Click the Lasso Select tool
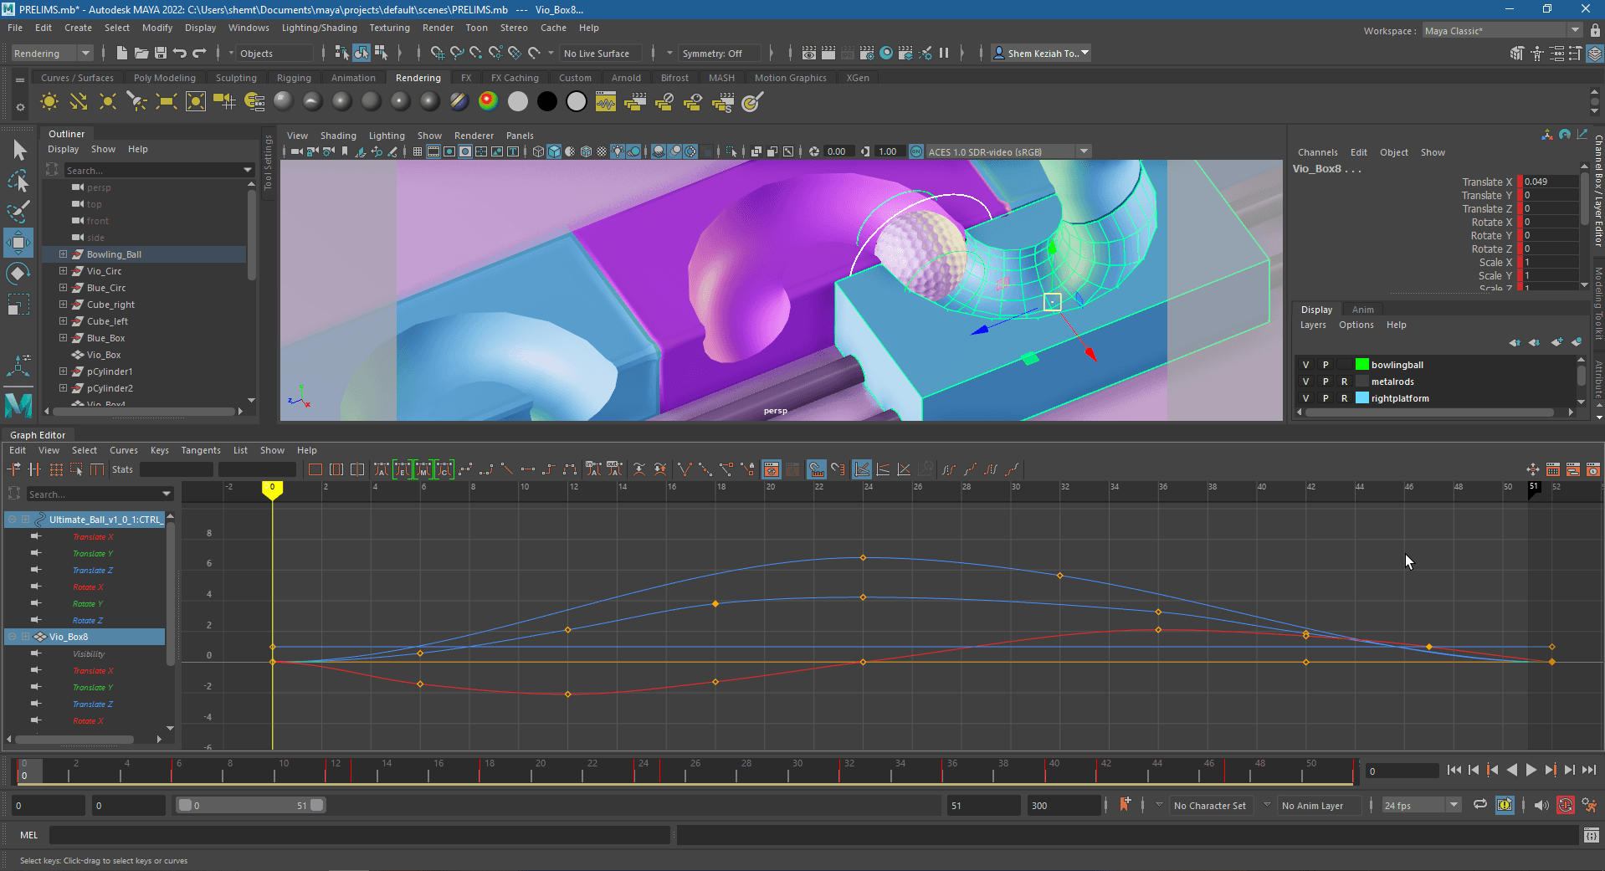Viewport: 1605px width, 871px height. point(18,181)
